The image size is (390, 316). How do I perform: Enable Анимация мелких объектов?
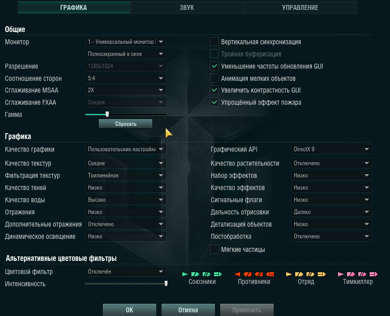click(214, 79)
